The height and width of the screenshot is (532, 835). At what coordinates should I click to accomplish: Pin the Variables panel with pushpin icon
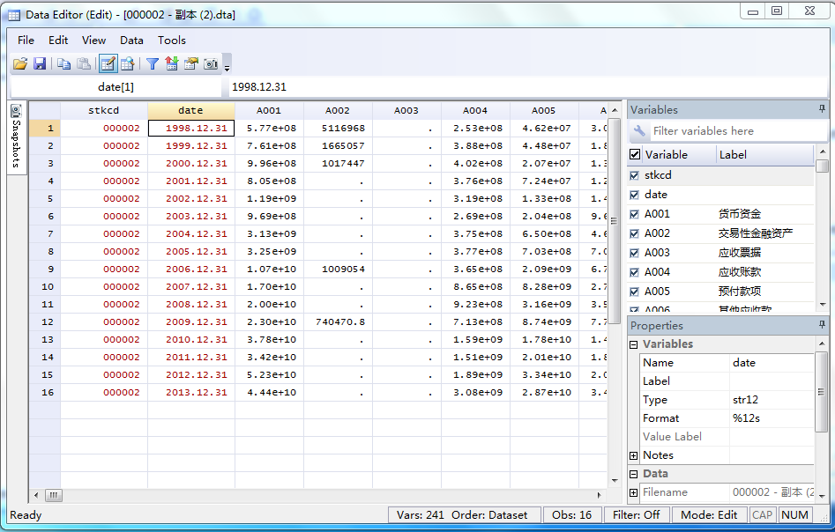(822, 109)
